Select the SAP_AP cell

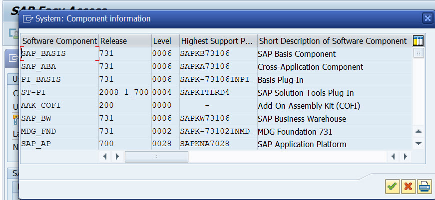tap(59, 144)
